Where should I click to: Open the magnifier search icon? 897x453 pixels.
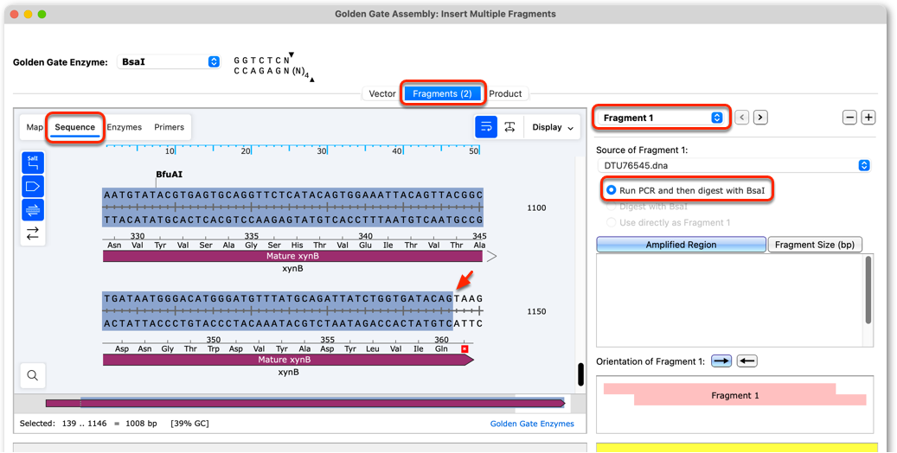click(x=33, y=376)
